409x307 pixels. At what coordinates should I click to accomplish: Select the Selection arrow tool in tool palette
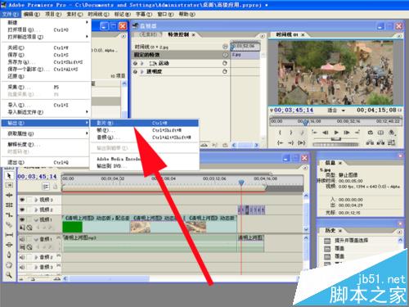pos(9,175)
